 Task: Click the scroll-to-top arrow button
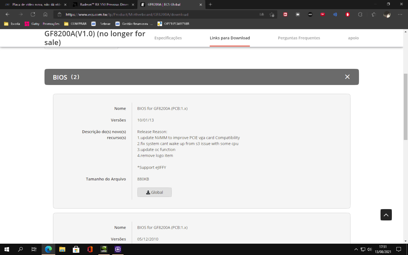click(386, 215)
